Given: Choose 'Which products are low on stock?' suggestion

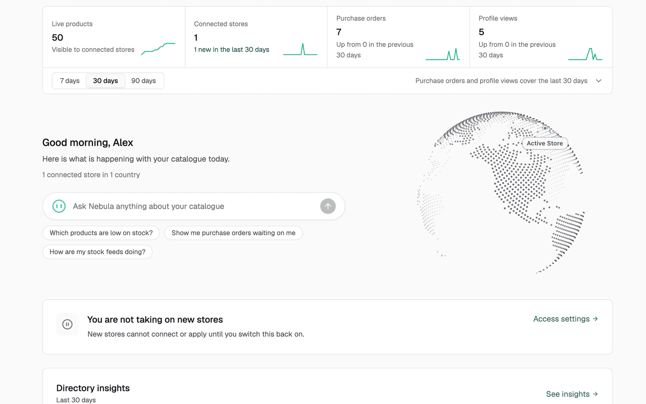Looking at the screenshot, I should [x=101, y=233].
